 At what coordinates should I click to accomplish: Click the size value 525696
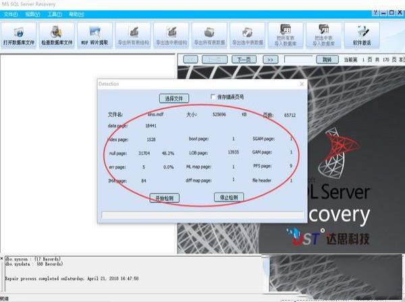[x=219, y=115]
